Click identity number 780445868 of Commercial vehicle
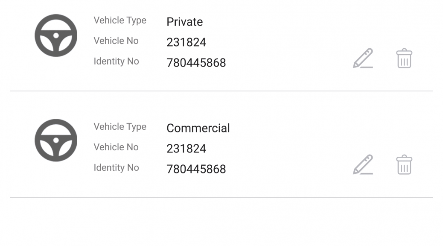The height and width of the screenshot is (246, 443). click(x=196, y=169)
